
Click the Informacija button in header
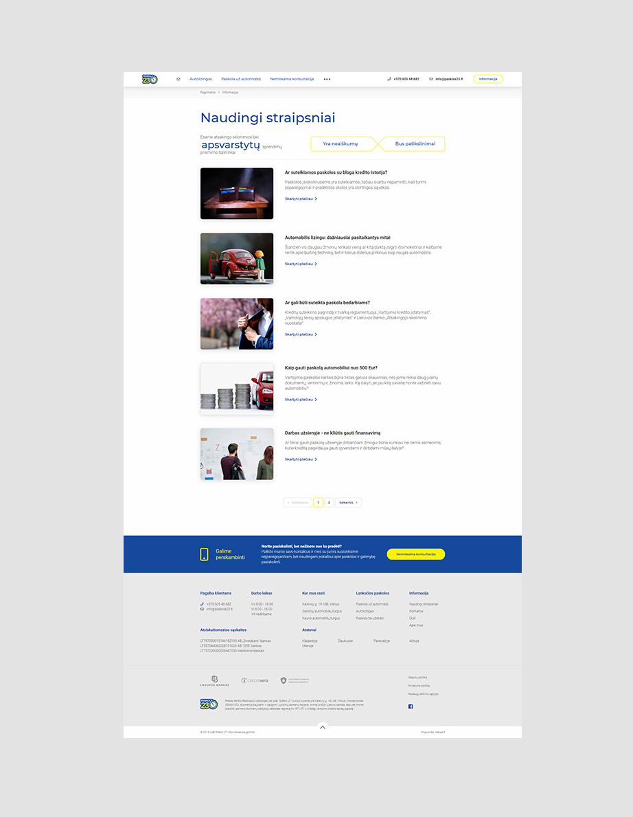487,79
